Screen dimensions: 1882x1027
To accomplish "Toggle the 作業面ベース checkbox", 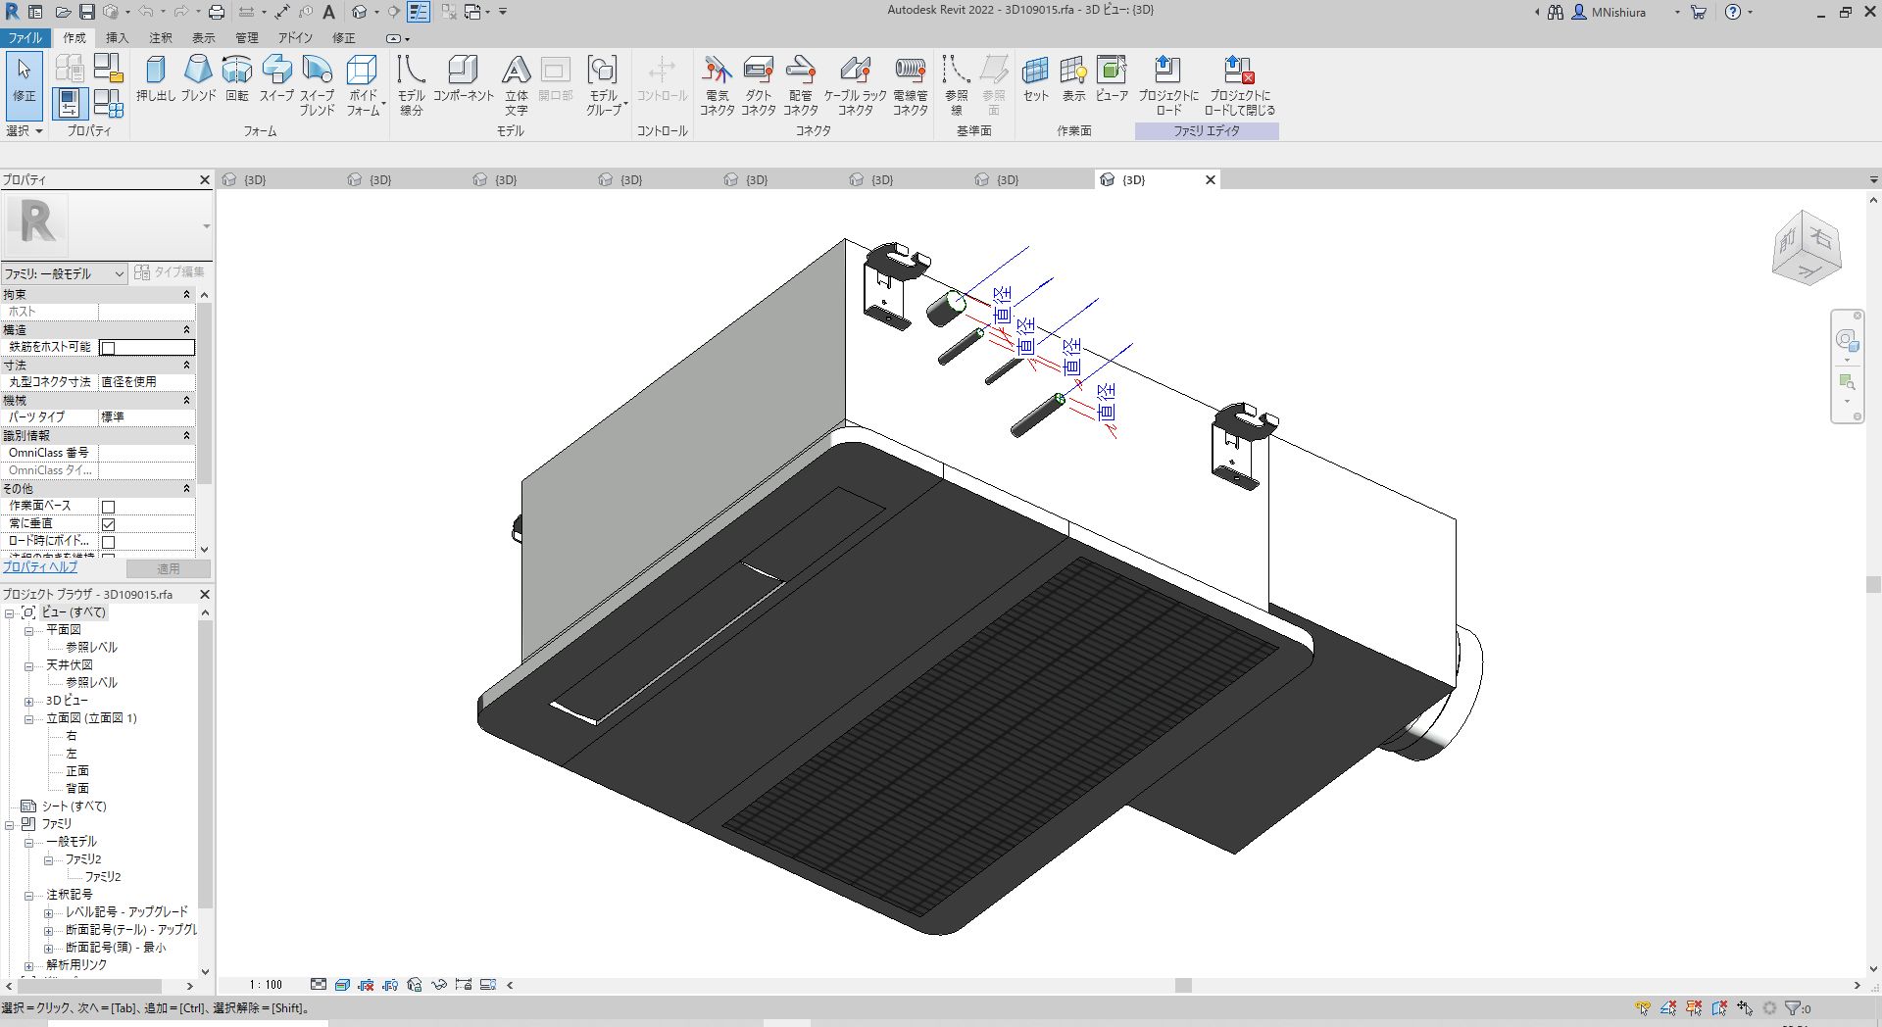I will point(109,507).
